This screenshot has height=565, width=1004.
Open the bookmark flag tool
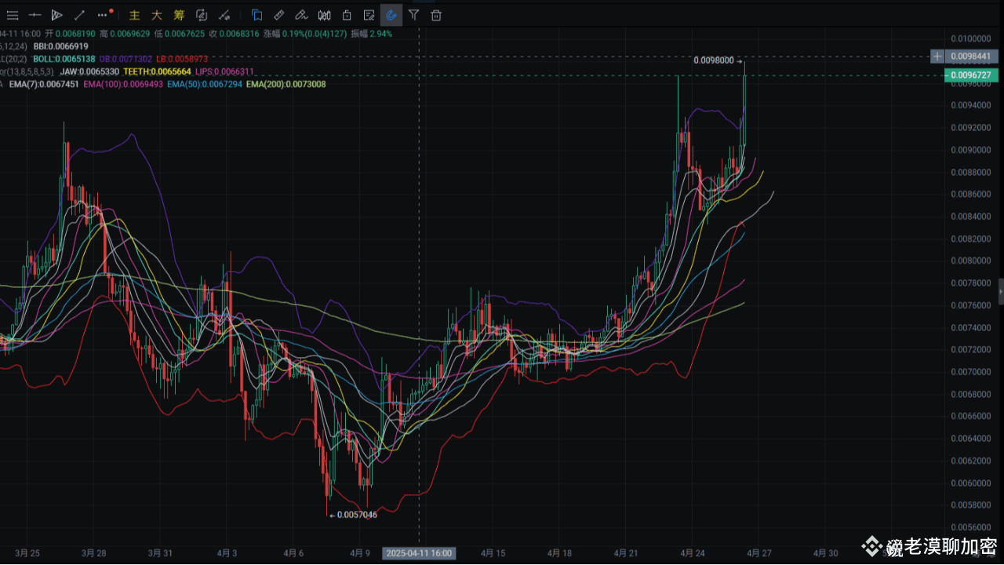[256, 15]
